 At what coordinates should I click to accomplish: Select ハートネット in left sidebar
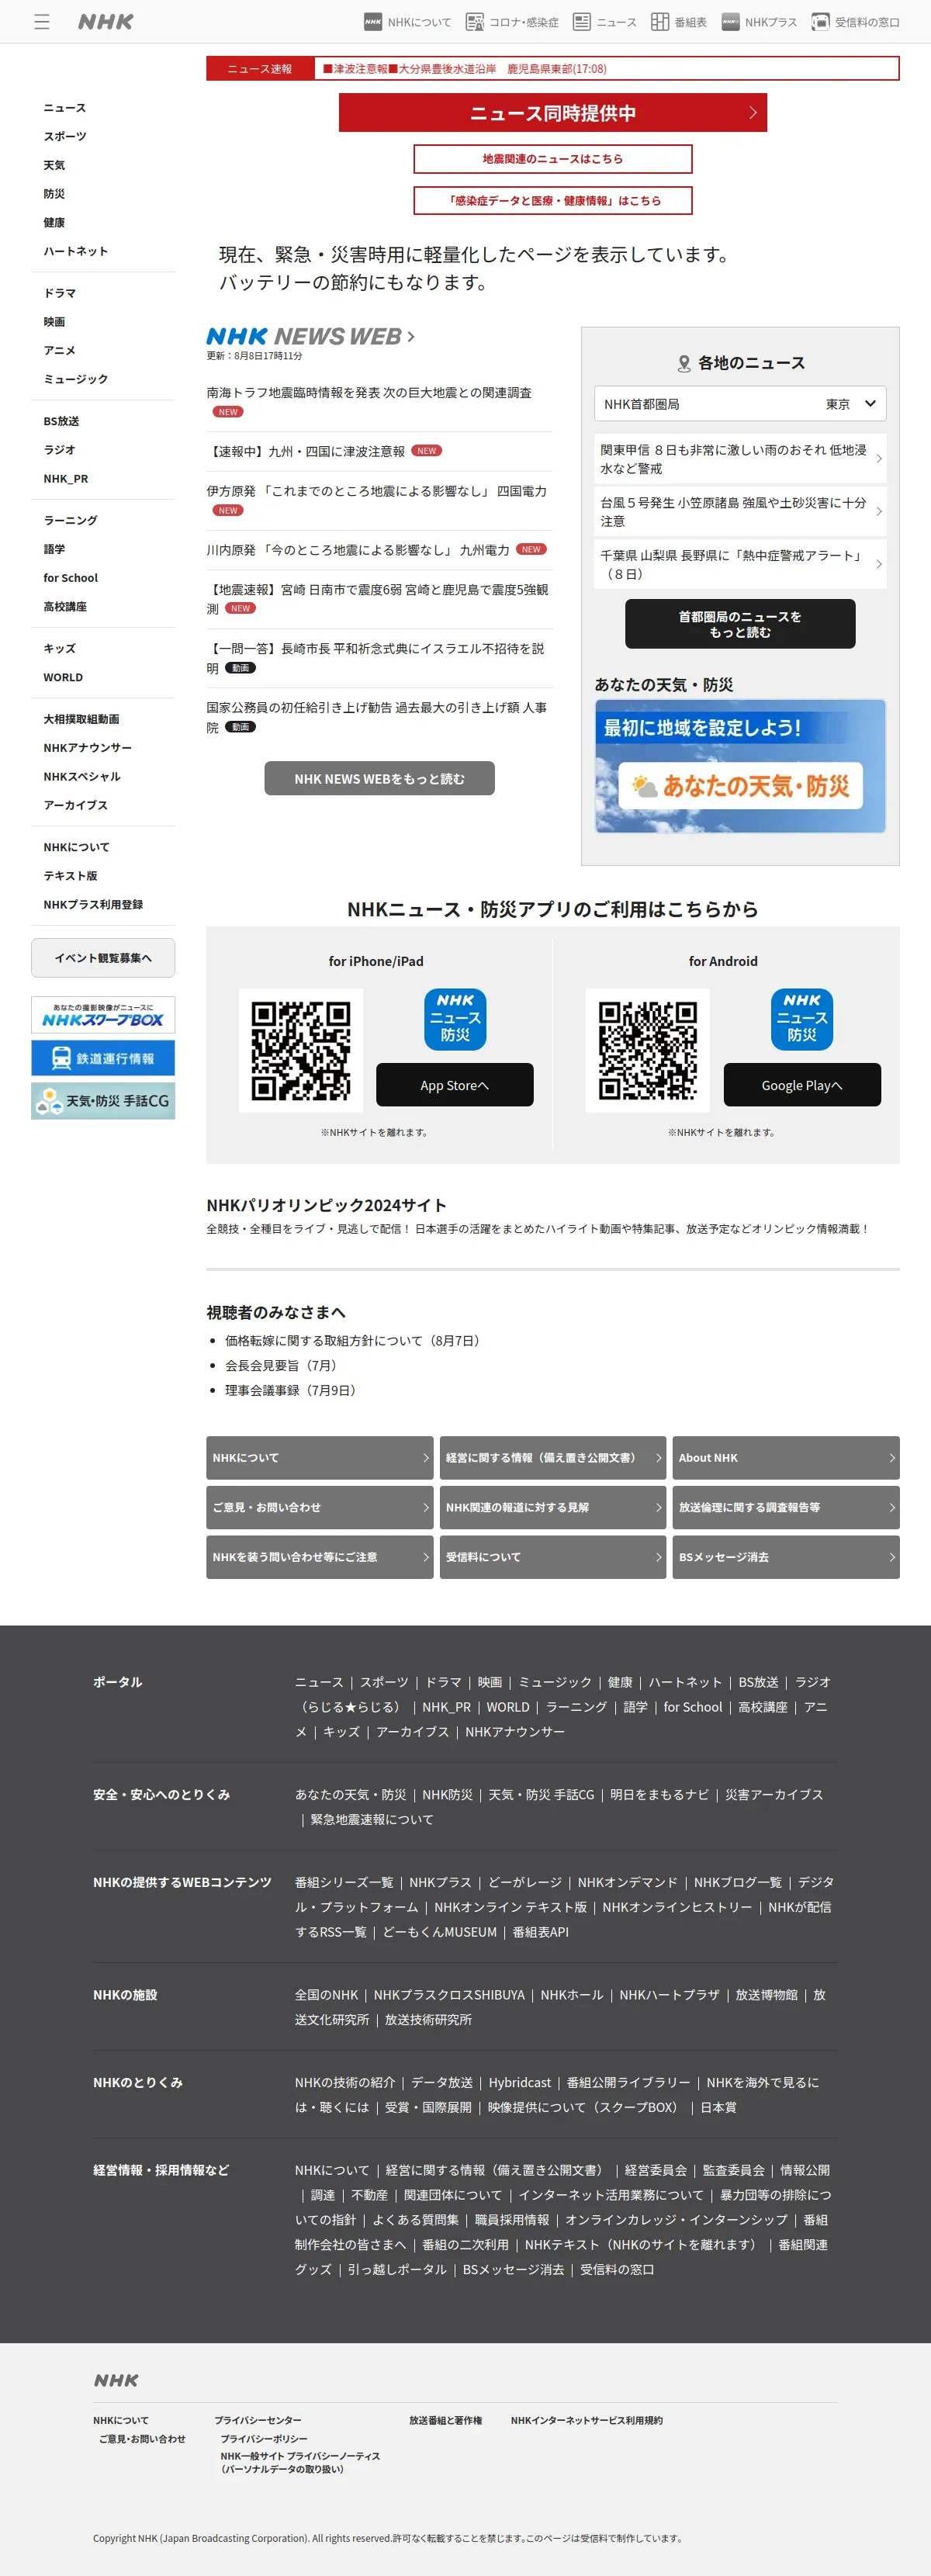[76, 251]
